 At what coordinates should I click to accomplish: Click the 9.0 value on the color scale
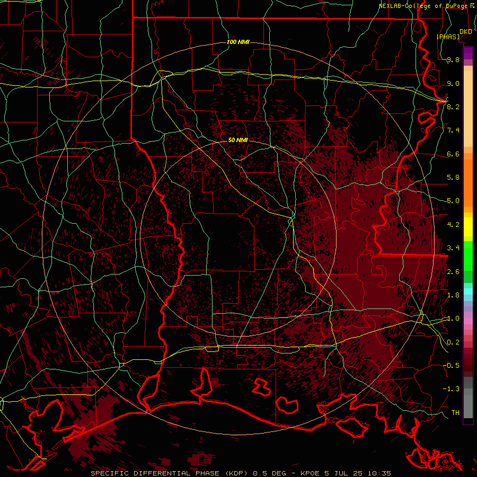pyautogui.click(x=453, y=83)
